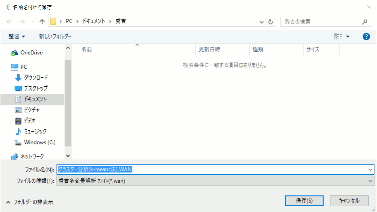Select 秀吉 in the address breadcrumb
The image size is (377, 212).
(x=120, y=22)
